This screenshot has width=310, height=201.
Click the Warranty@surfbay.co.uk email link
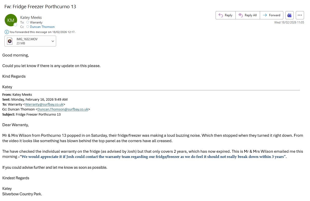(x=44, y=104)
